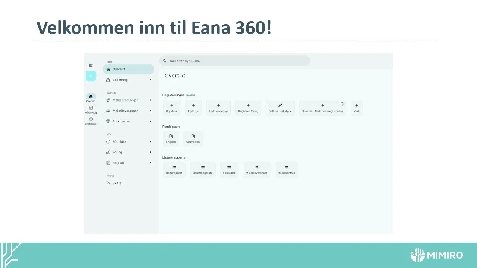The width and height of the screenshot is (477, 268).
Task: Click the Planleggere section label
Action: 171,127
